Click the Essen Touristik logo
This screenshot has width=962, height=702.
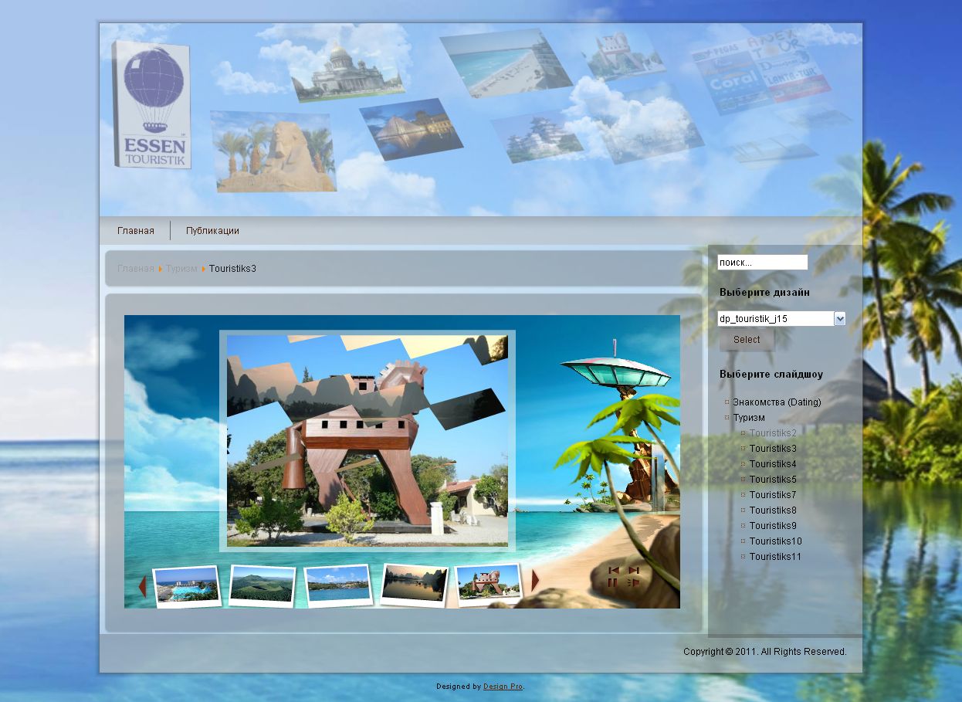[x=151, y=104]
